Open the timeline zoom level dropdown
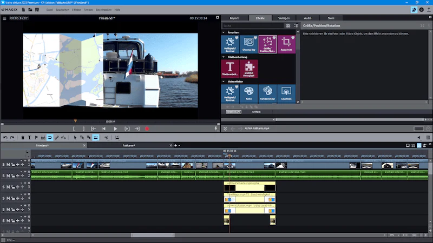The width and height of the screenshot is (433, 243). 398,235
